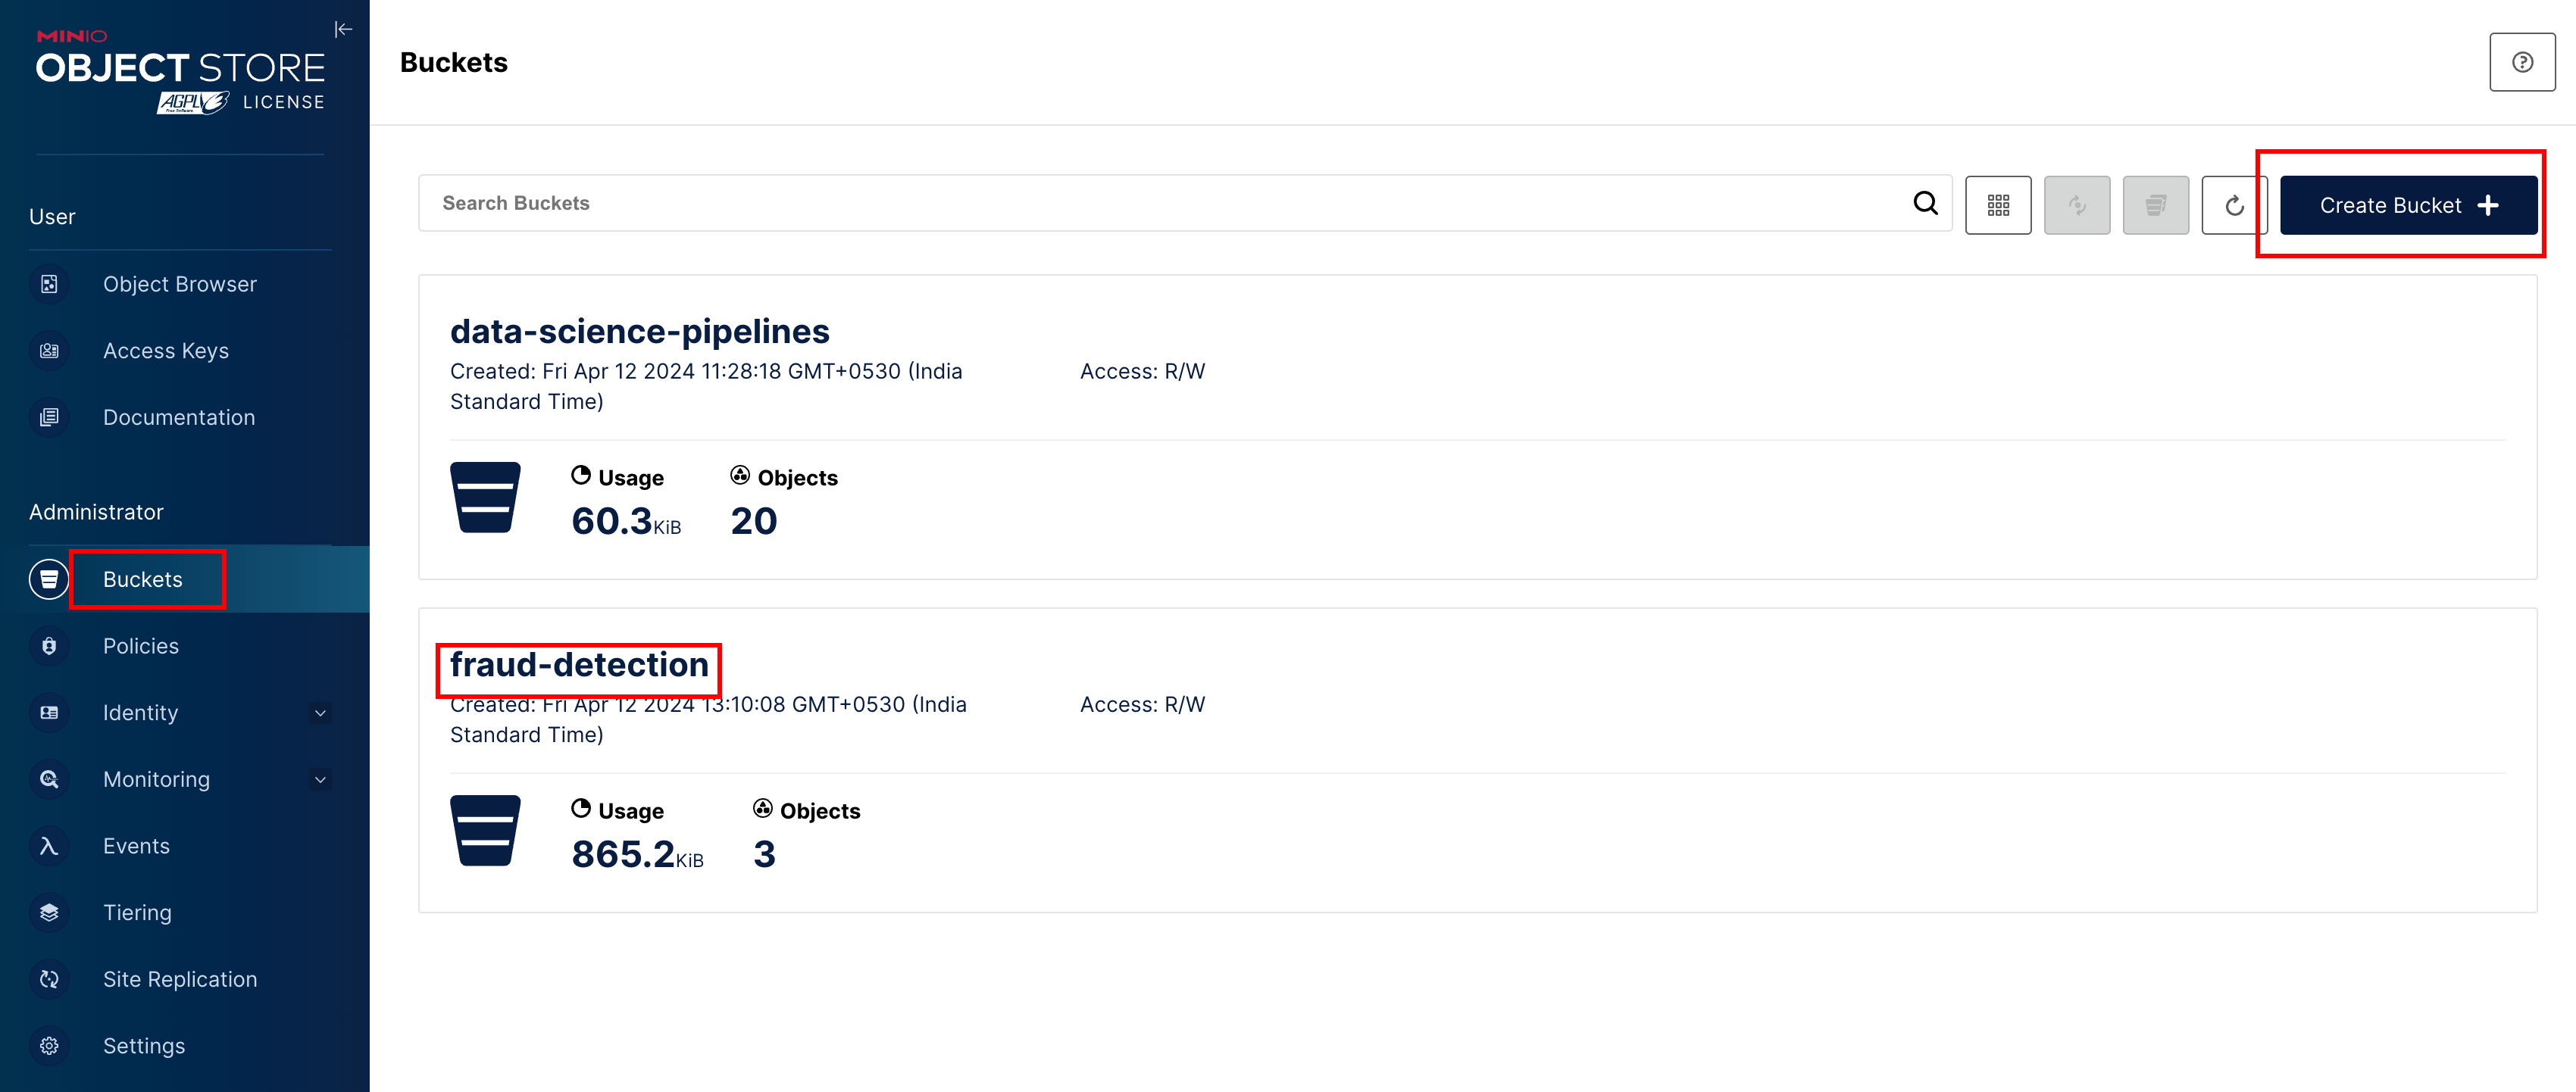Open the help icon button
Screen dimensions: 2576x1092
click(x=2522, y=62)
